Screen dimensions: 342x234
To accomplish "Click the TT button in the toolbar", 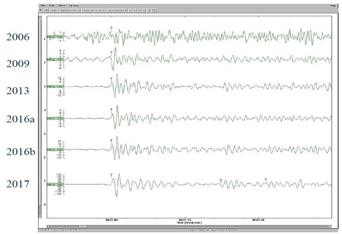I will pos(154,10).
